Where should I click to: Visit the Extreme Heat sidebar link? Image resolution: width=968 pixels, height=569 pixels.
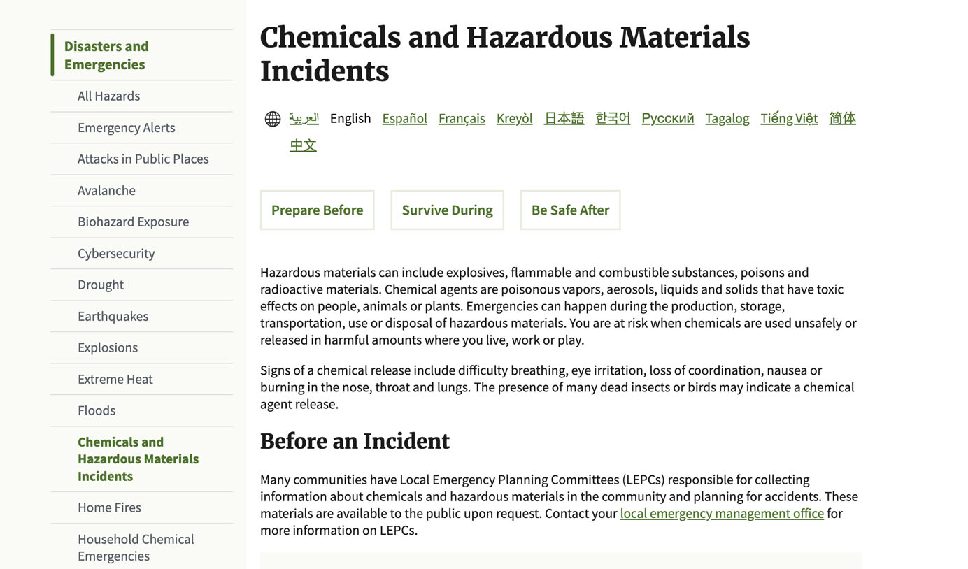[x=115, y=379]
